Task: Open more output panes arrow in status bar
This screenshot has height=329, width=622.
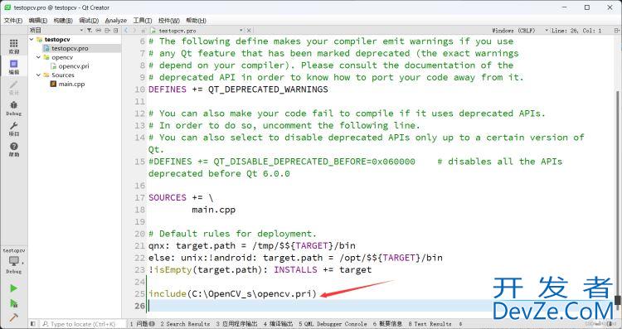Action: point(460,324)
